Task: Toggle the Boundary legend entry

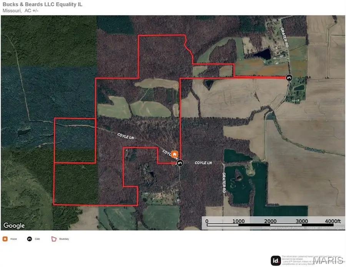Action: point(64,239)
